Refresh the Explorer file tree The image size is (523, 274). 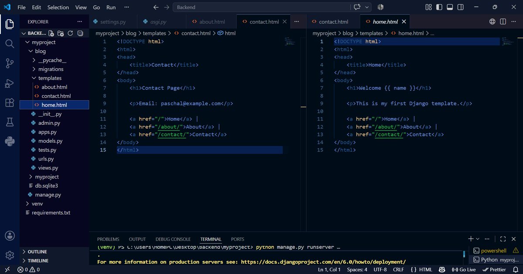[x=70, y=33]
